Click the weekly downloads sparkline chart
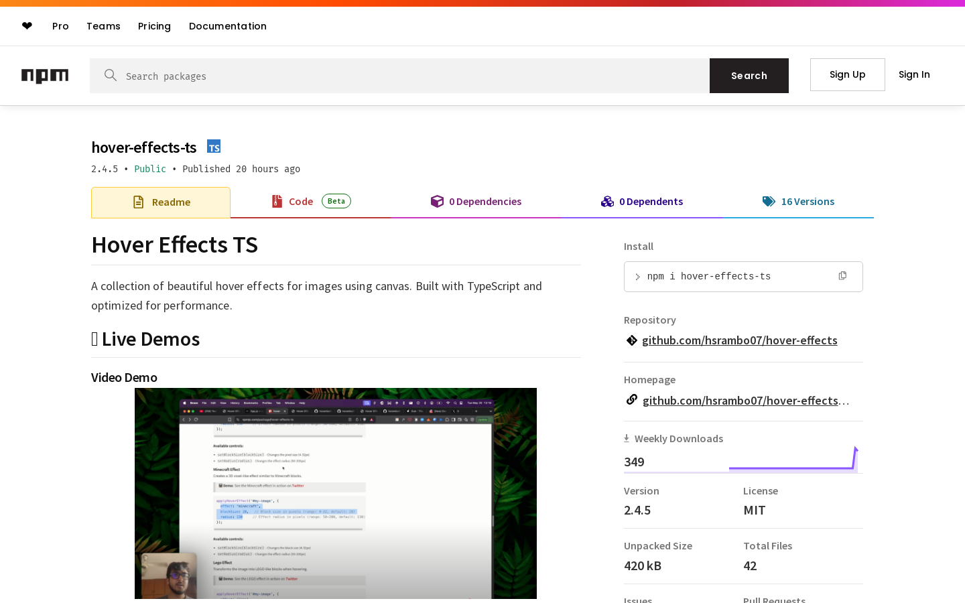The height and width of the screenshot is (603, 965). (793, 460)
